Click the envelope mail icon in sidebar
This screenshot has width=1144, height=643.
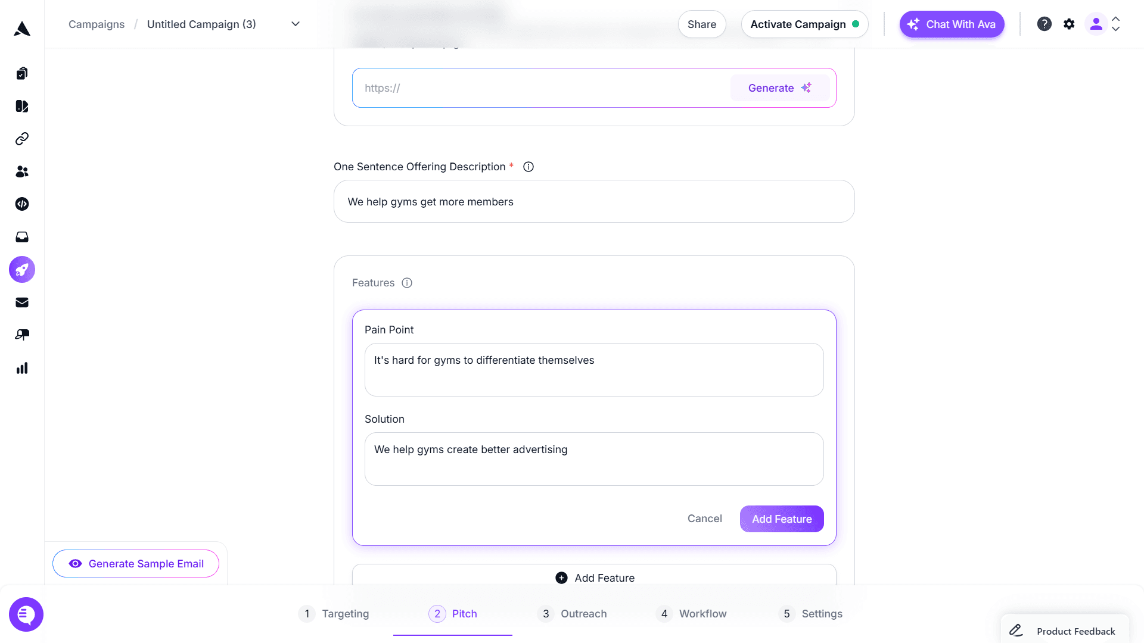22,302
